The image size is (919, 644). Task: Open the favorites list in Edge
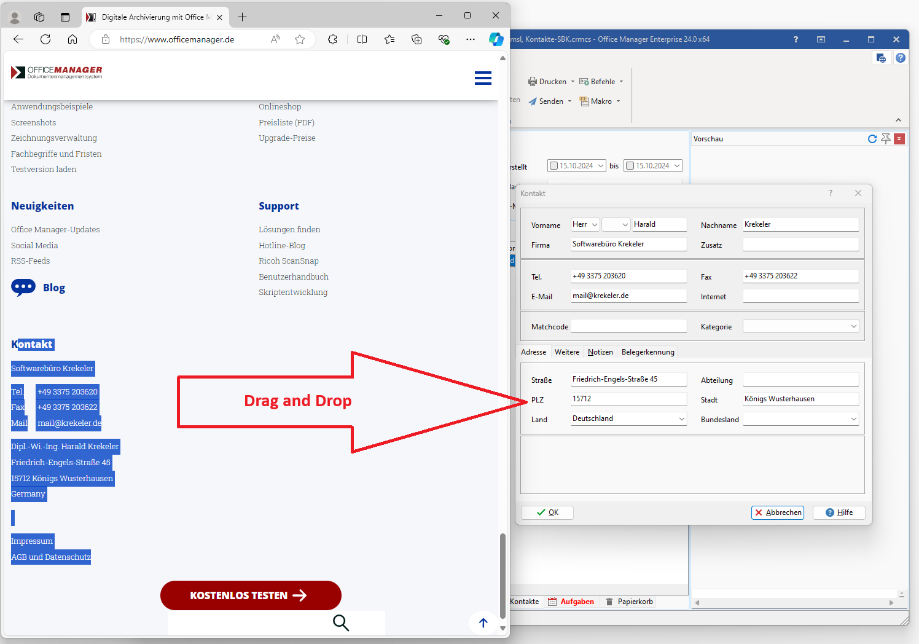click(389, 39)
